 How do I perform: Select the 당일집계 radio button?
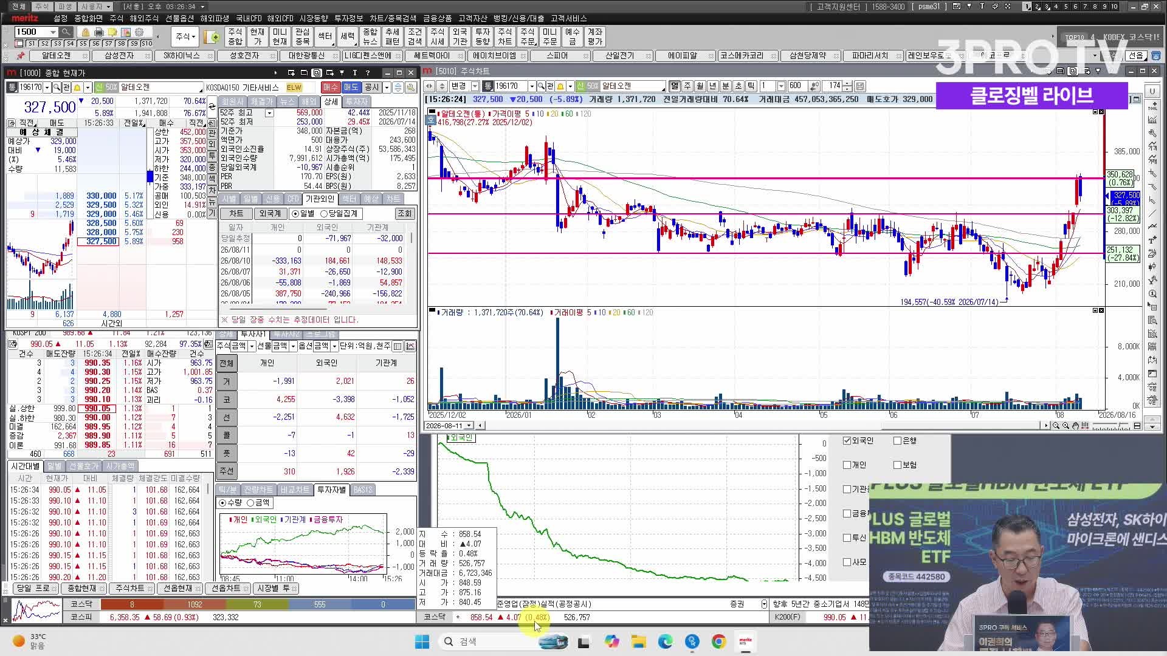click(x=324, y=214)
